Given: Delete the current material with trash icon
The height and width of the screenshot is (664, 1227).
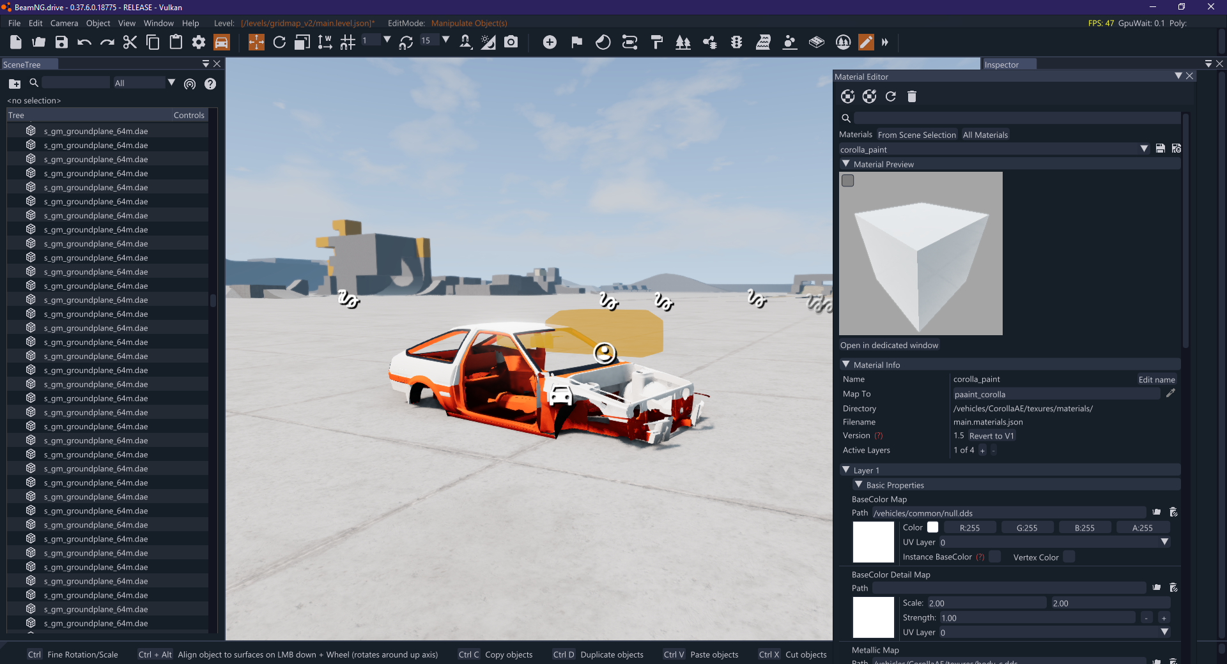Looking at the screenshot, I should 912,96.
